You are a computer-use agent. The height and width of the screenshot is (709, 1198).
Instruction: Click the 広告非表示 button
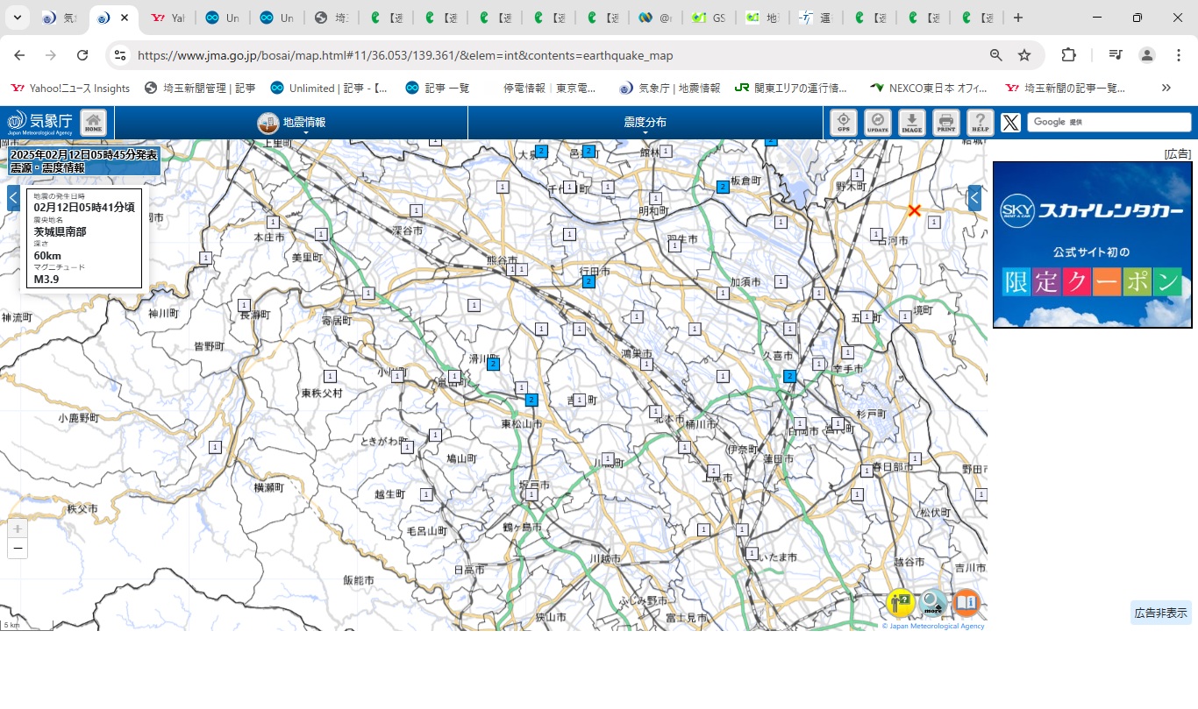tap(1160, 613)
